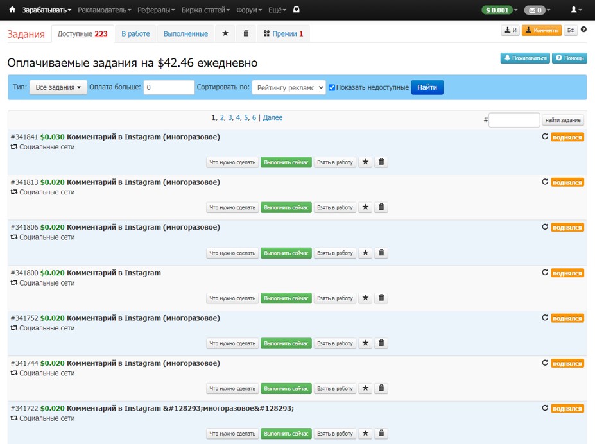Go to page 3 of tasks

pyautogui.click(x=230, y=117)
